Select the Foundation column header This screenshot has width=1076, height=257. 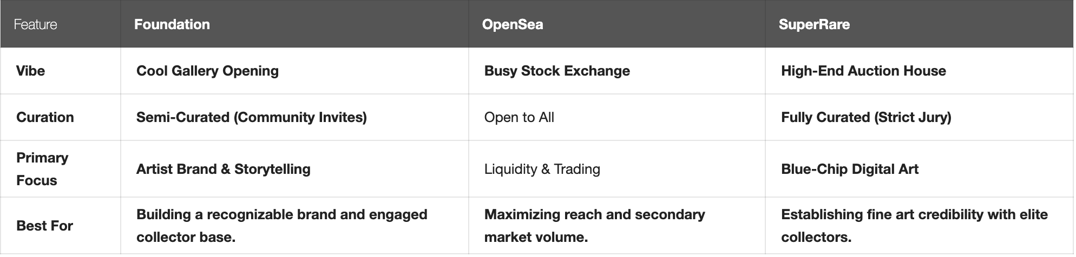(x=172, y=24)
